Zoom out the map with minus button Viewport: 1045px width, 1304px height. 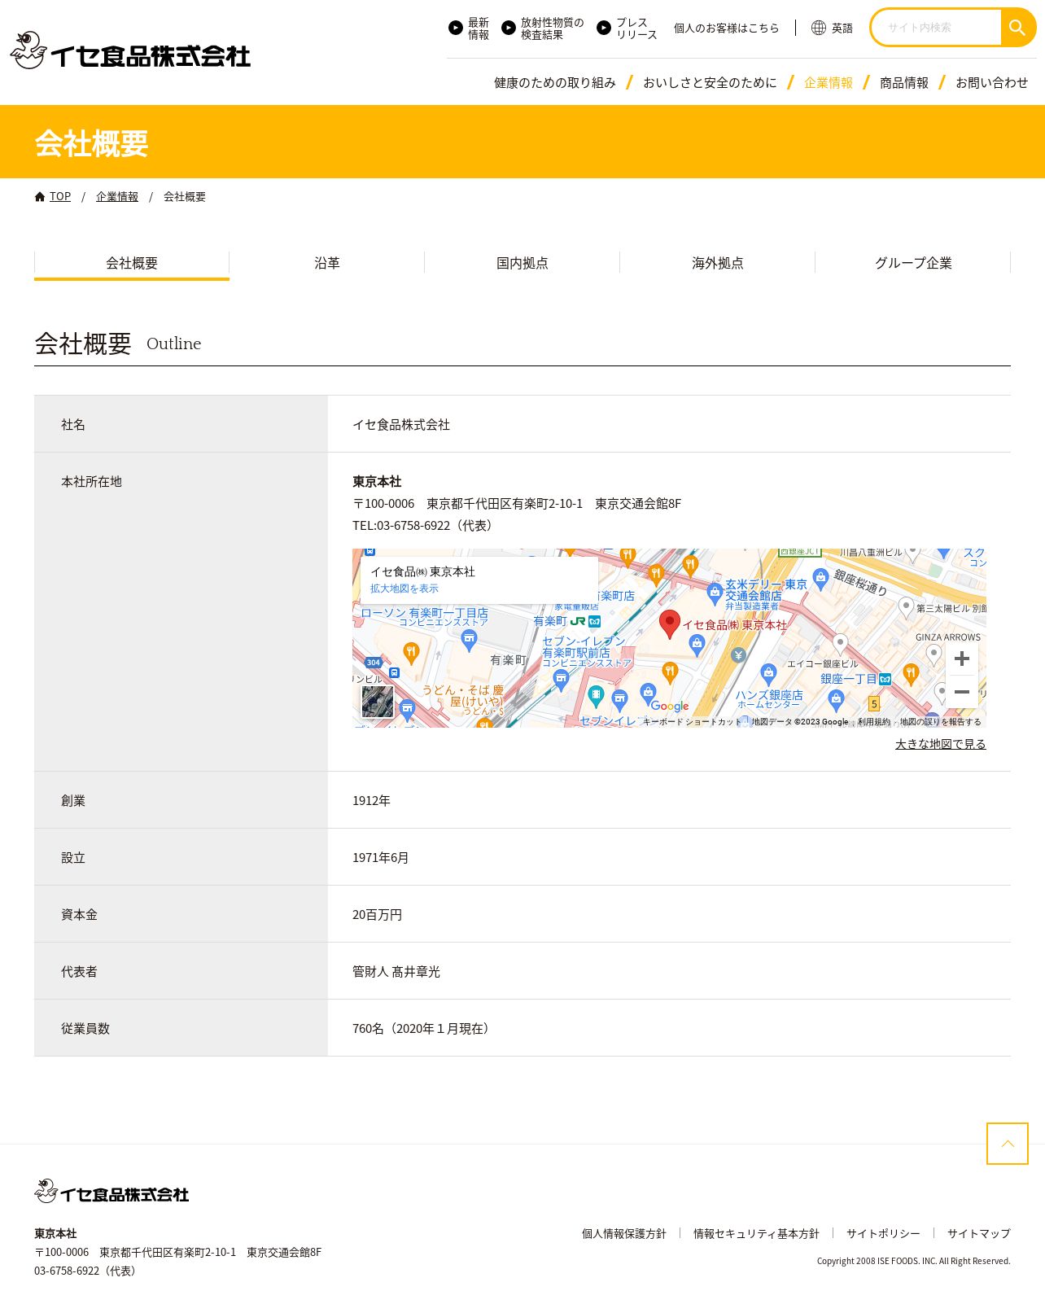tap(962, 692)
